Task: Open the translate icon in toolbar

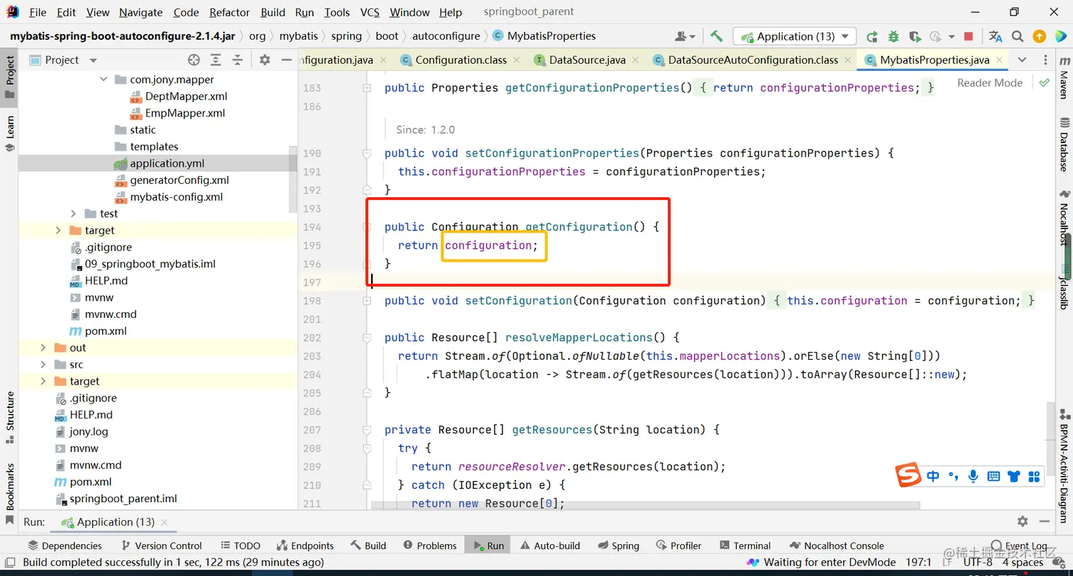Action: [996, 36]
